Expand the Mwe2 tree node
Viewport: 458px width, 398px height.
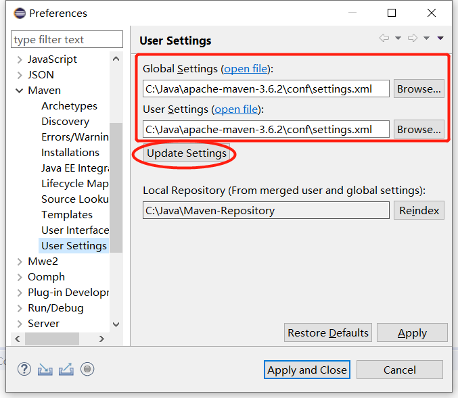tap(20, 262)
